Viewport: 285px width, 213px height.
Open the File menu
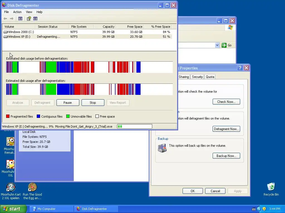pos(6,12)
